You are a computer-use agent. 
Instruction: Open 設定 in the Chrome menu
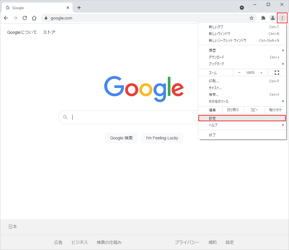[242, 118]
